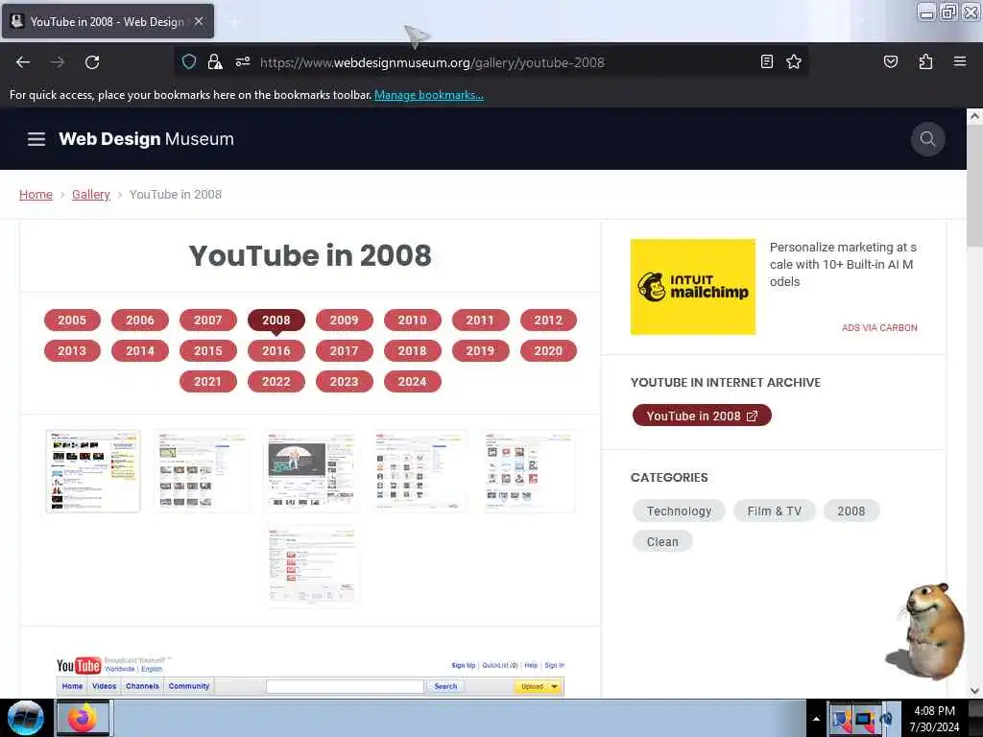Select year 2021 pill

(208, 382)
